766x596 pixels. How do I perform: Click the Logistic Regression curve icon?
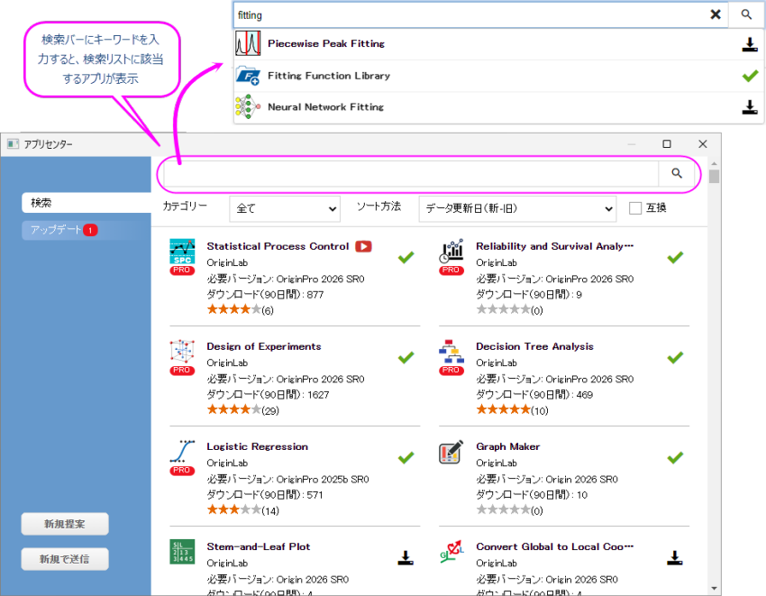click(x=182, y=451)
